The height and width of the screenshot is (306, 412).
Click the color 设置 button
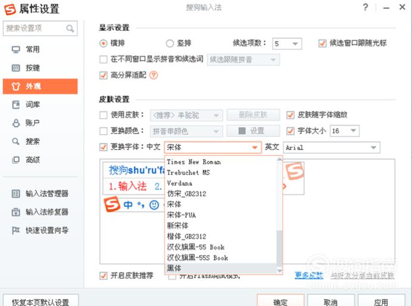coord(253,131)
